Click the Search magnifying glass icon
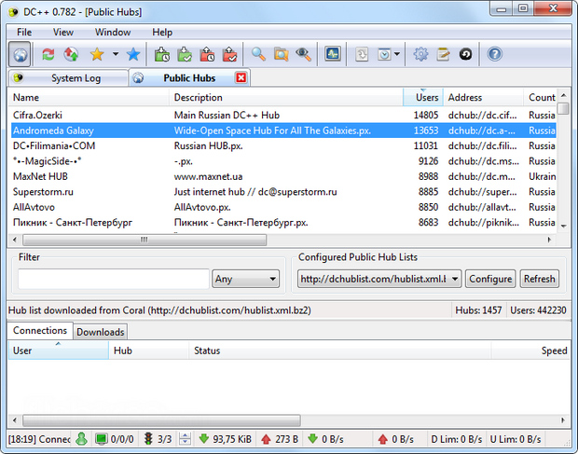Viewport: 578px width, 454px height. (x=258, y=55)
